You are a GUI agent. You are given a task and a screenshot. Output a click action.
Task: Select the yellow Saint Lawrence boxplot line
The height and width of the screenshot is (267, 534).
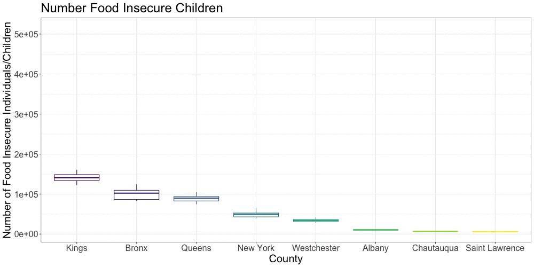point(495,232)
